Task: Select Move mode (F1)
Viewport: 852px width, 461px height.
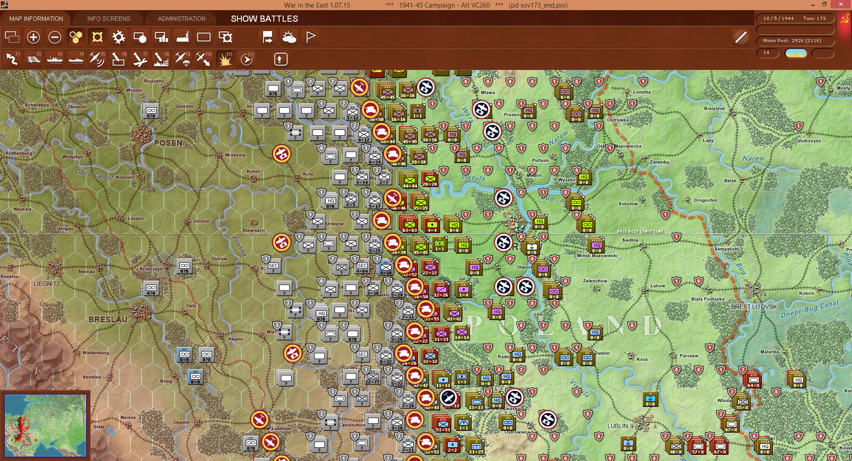Action: click(x=12, y=59)
